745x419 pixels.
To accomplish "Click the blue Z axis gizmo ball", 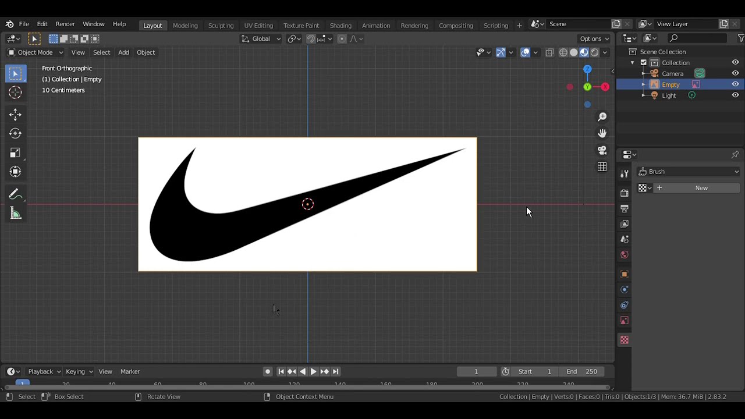I will (x=587, y=69).
